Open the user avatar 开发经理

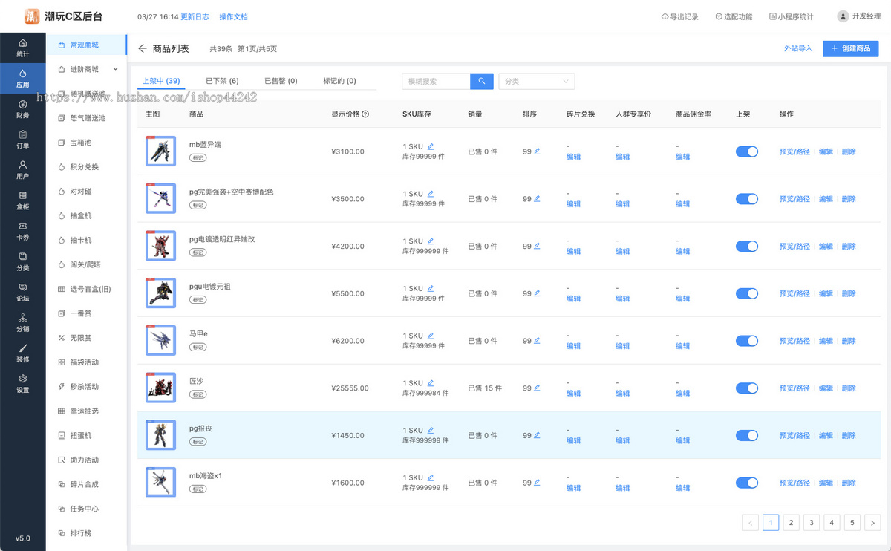[x=858, y=16]
